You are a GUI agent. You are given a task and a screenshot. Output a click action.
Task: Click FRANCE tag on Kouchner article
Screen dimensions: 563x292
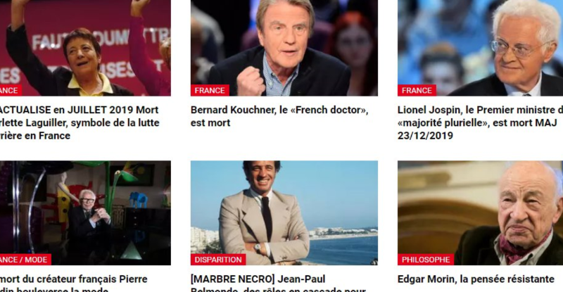pyautogui.click(x=210, y=90)
